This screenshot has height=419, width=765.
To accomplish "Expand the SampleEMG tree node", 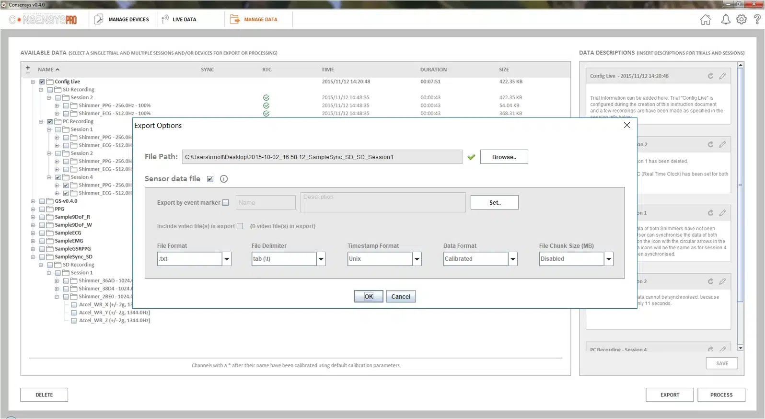I will point(33,241).
